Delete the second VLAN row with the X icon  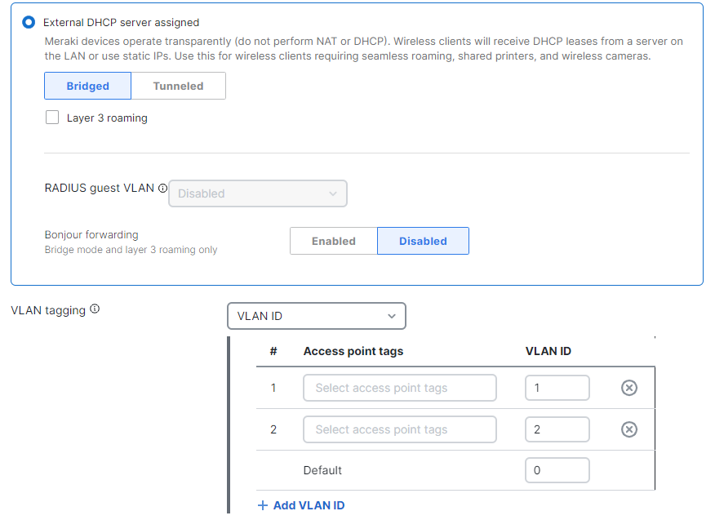[628, 429]
